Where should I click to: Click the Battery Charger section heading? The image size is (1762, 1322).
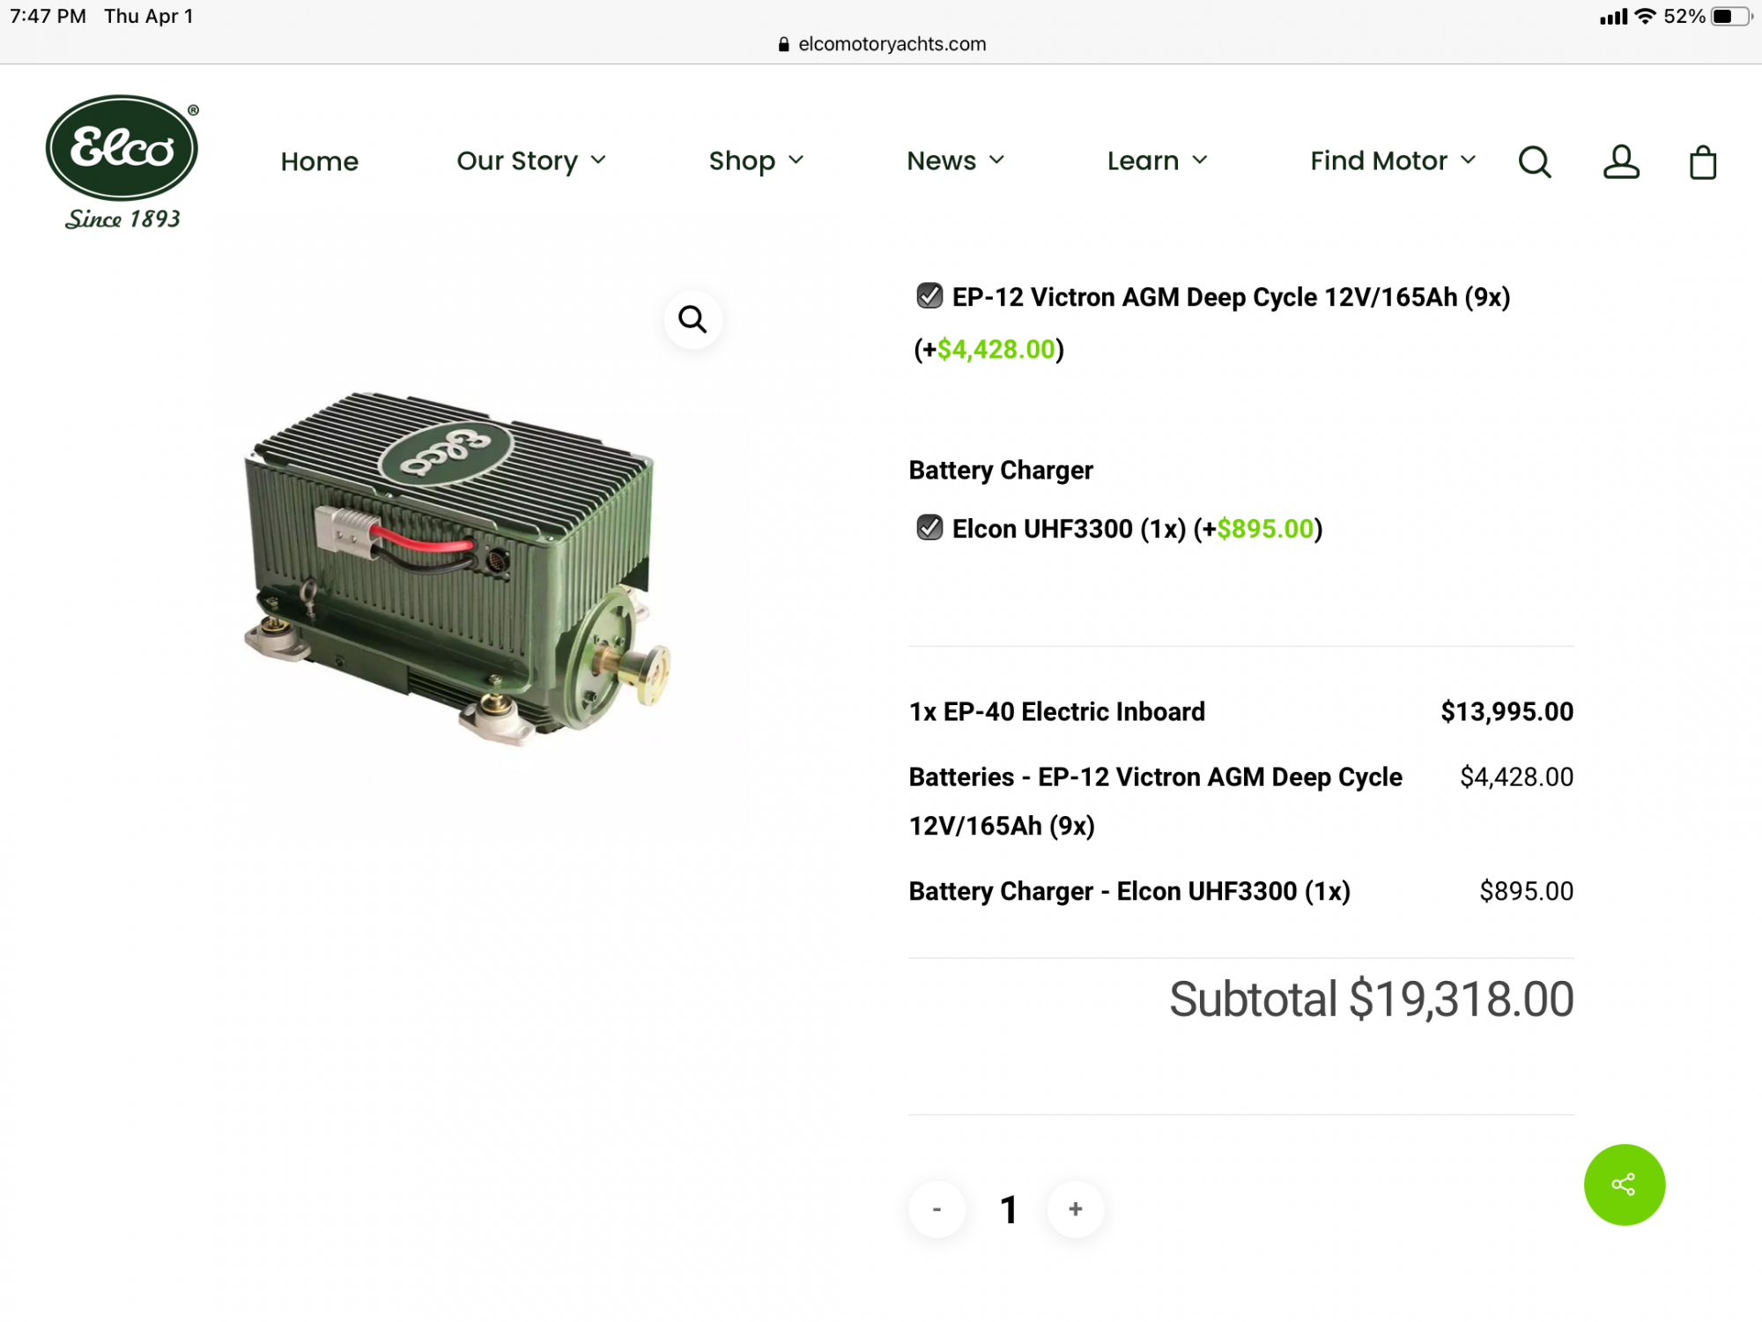[x=1001, y=470]
